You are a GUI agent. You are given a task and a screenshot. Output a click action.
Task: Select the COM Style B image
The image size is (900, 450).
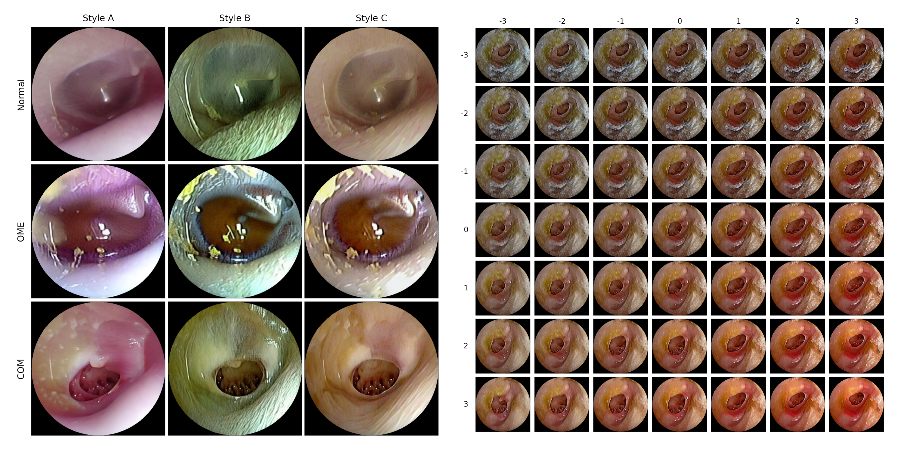pyautogui.click(x=235, y=368)
